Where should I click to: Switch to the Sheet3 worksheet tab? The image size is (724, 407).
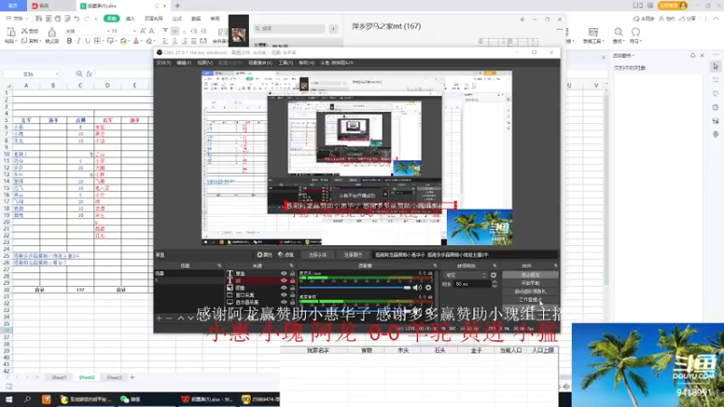114,377
